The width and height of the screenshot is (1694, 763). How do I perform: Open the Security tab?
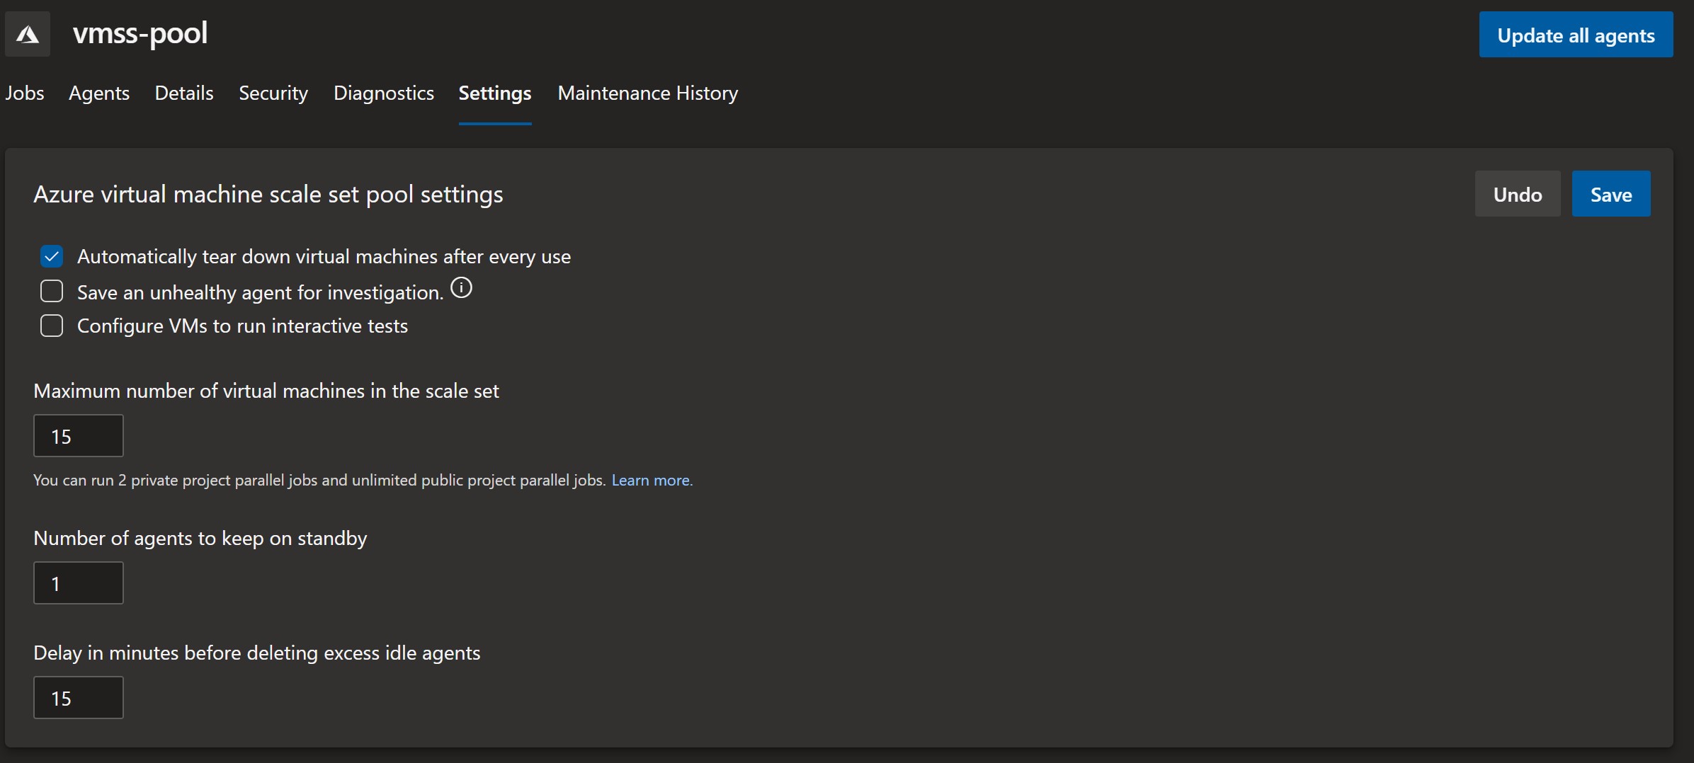[x=273, y=93]
